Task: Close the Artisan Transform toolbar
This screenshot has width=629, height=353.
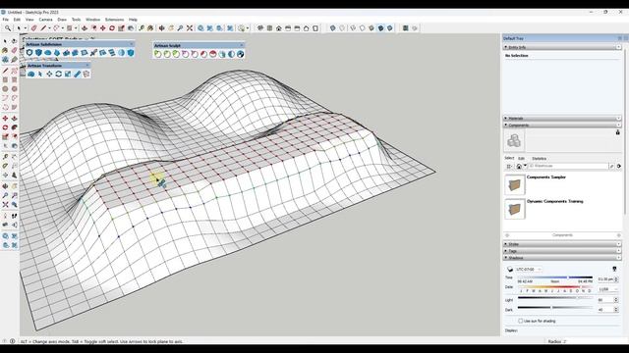Action: tap(87, 66)
